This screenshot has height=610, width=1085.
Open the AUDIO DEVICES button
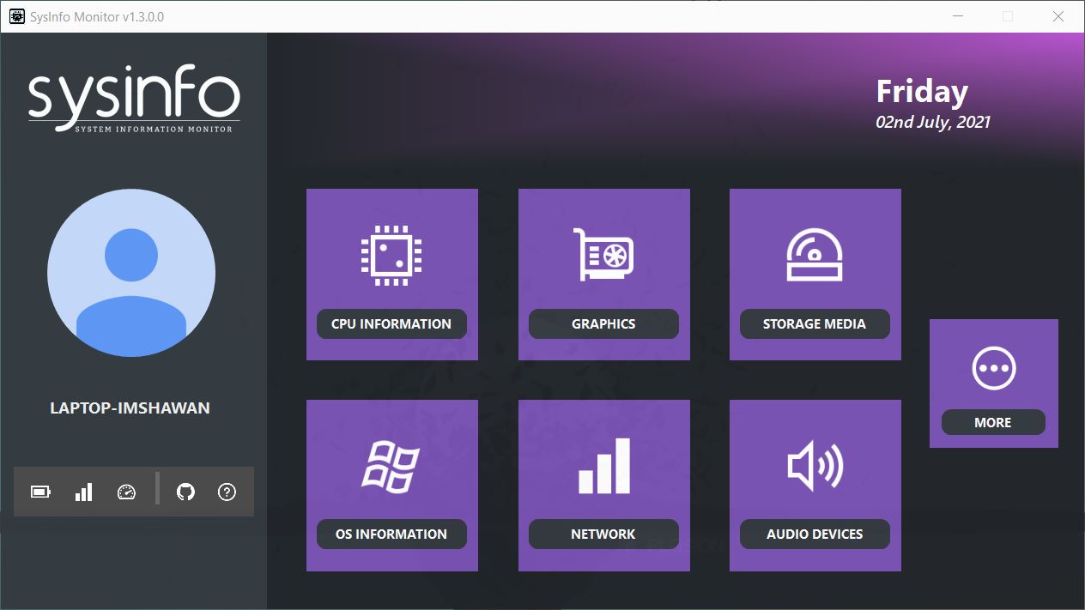pos(815,534)
